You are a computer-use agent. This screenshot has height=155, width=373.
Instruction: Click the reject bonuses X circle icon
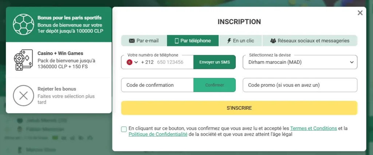tap(23, 96)
